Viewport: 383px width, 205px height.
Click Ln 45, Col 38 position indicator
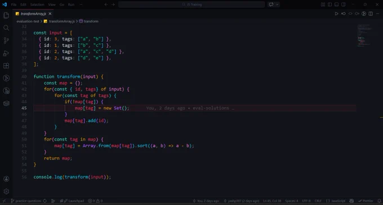coord(272,201)
